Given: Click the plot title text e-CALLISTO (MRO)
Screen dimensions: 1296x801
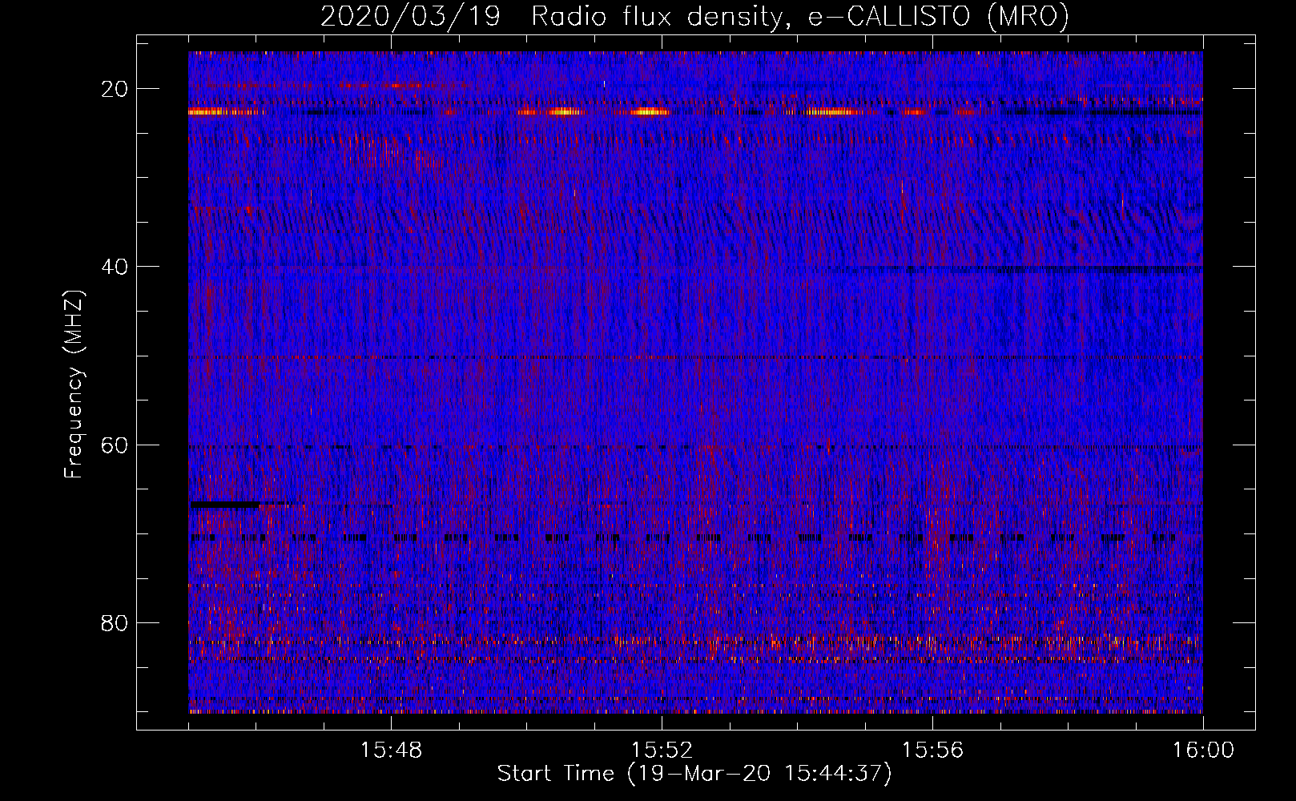Looking at the screenshot, I should (938, 17).
